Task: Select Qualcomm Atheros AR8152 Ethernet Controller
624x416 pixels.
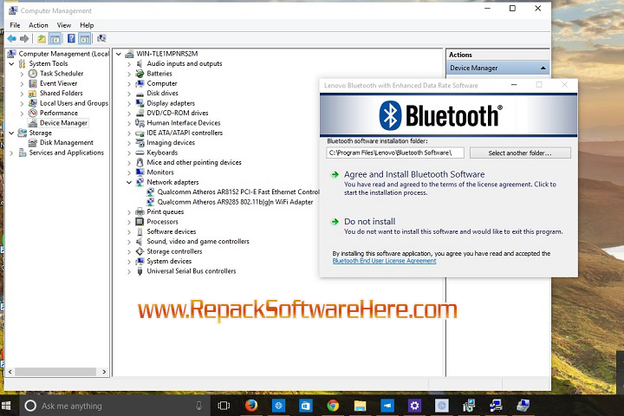Action: pos(238,192)
